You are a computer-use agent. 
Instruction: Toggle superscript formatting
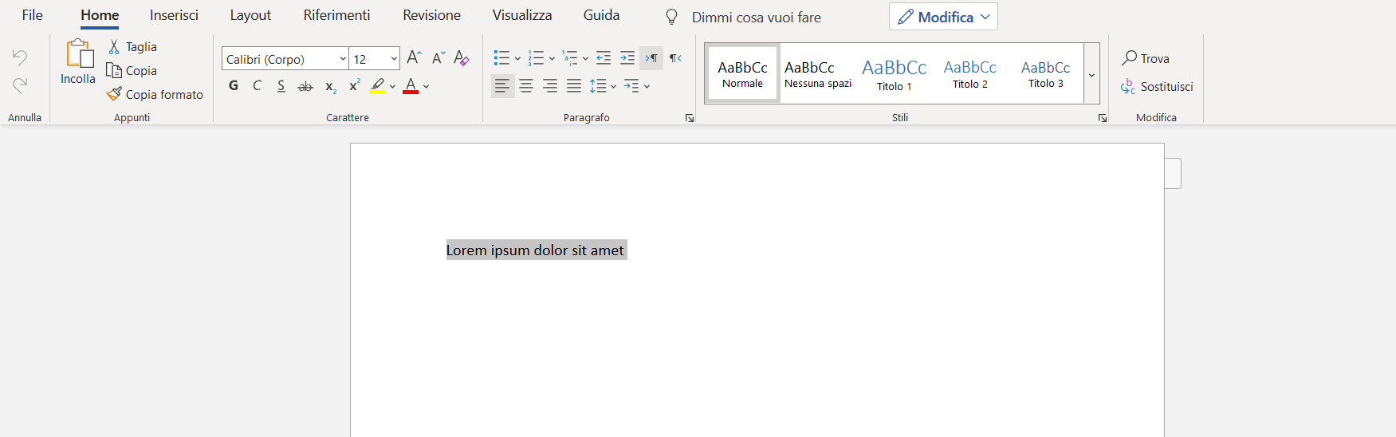pyautogui.click(x=355, y=85)
